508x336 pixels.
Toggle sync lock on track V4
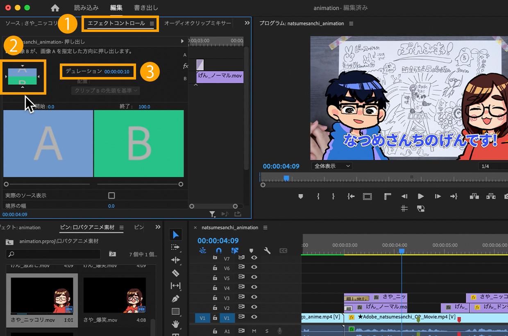241,287
